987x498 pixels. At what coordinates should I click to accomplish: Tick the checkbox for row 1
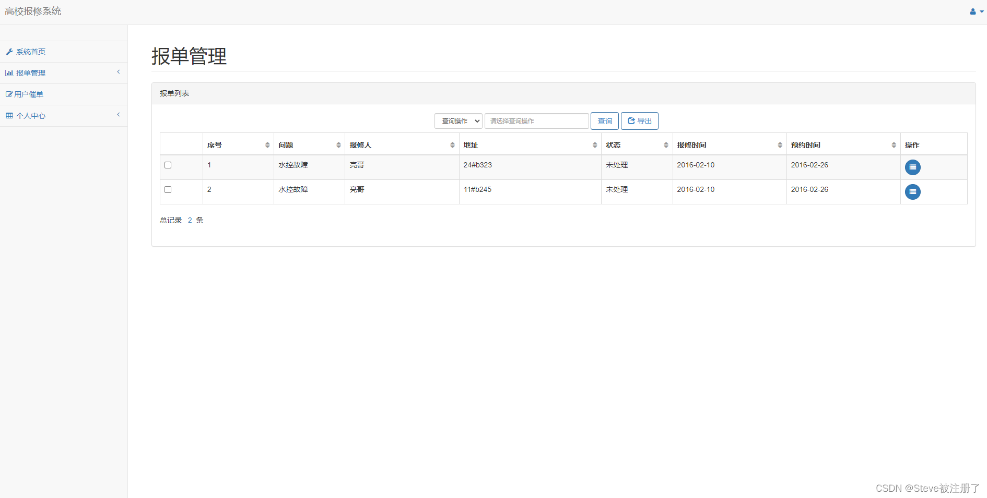tap(168, 165)
